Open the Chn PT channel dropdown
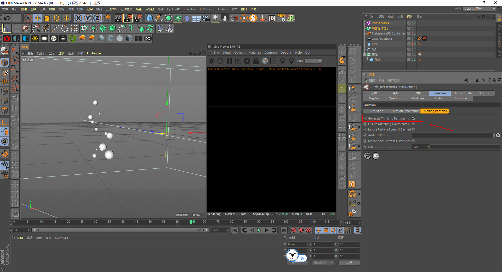The width and height of the screenshot is (502, 272). (313, 61)
